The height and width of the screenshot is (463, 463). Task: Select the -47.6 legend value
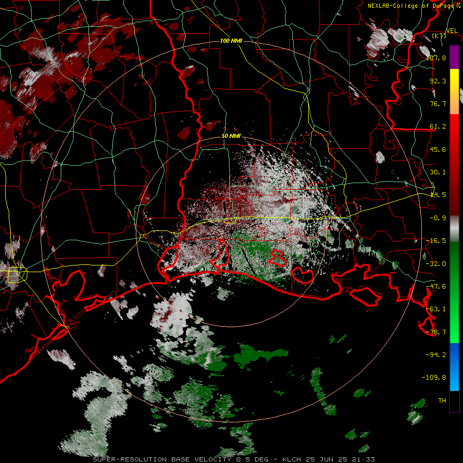click(436, 287)
